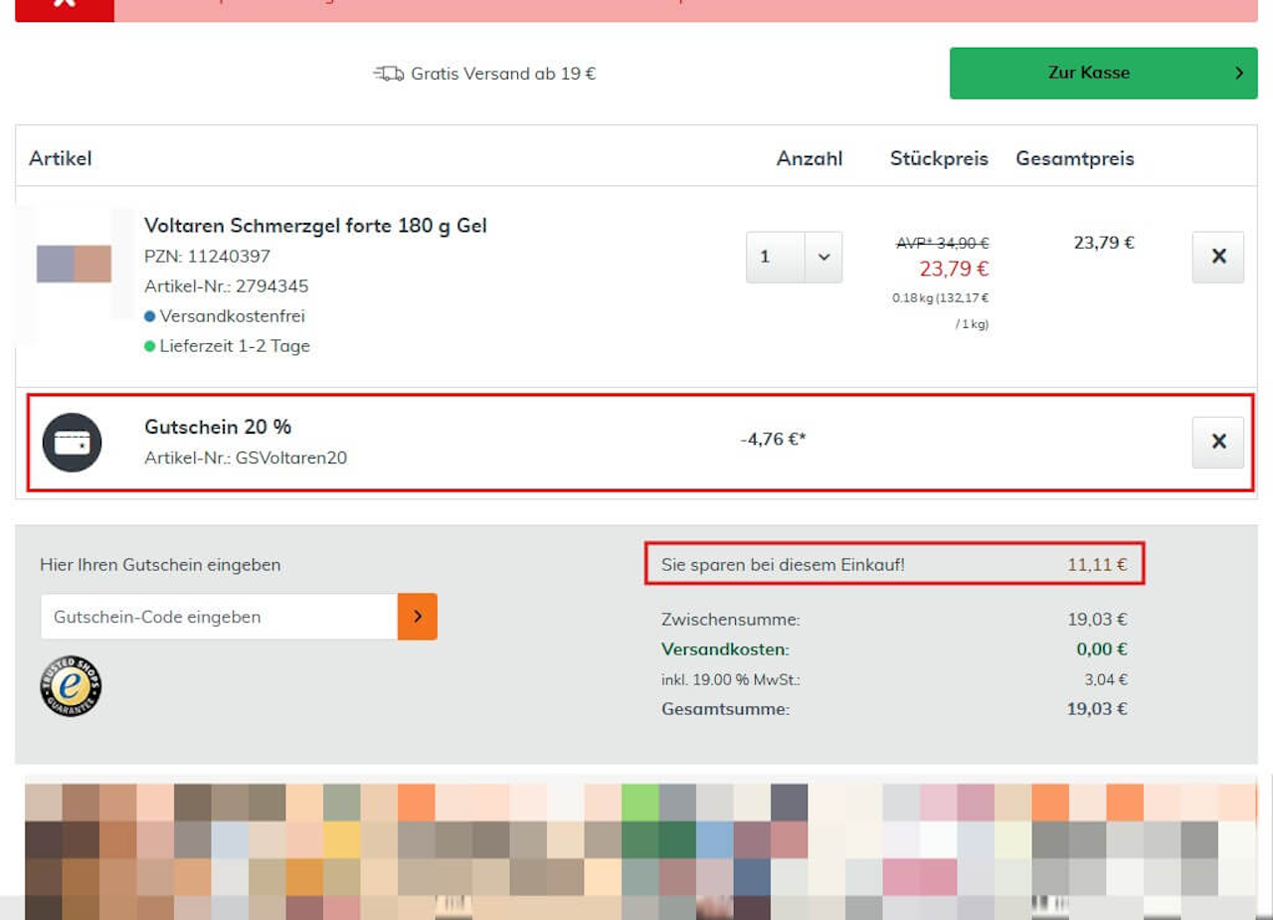Click the green Lieferzeit 1-2 Tage dot
1273x920 pixels.
[x=150, y=346]
